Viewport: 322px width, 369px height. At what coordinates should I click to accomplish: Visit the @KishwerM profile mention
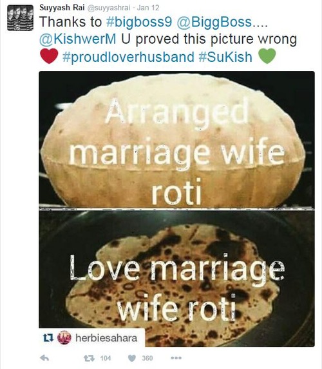pos(78,39)
